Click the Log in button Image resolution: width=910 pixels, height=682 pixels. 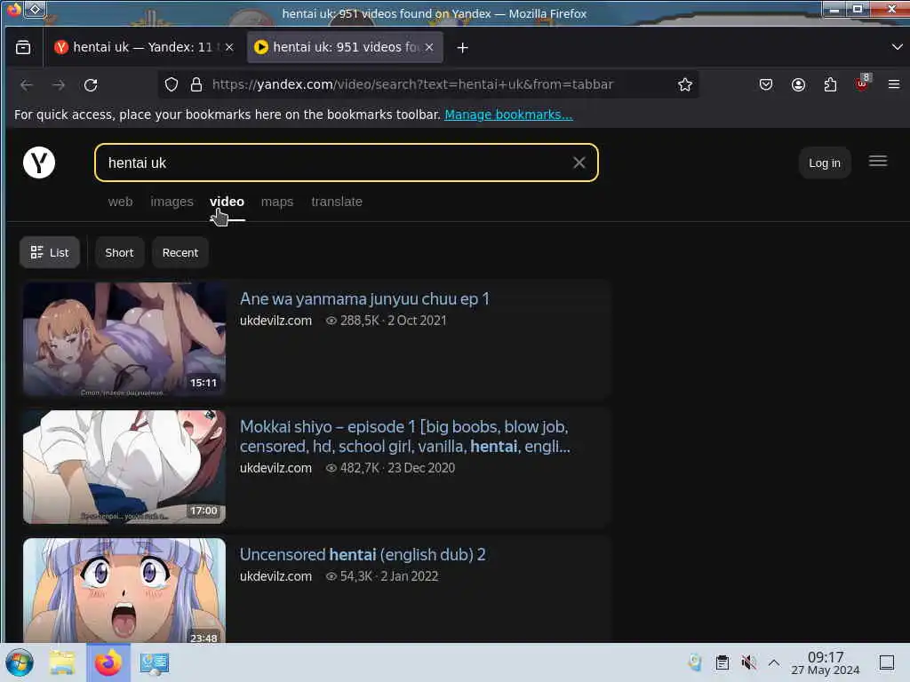tap(824, 163)
